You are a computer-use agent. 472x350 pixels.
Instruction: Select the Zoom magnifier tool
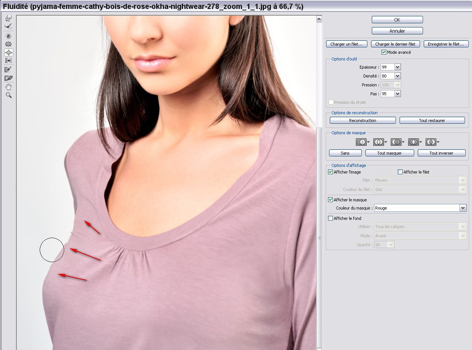tap(9, 95)
